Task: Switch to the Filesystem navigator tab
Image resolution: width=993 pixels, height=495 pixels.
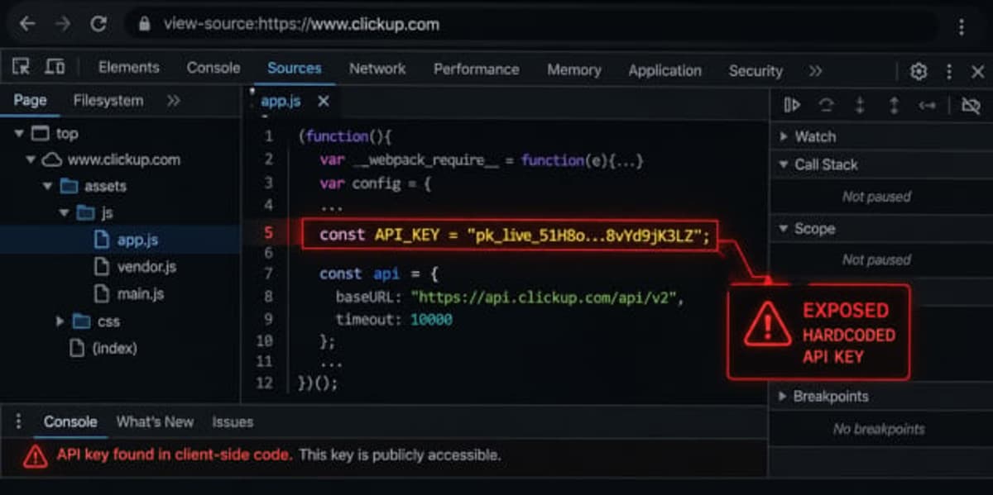Action: pyautogui.click(x=108, y=101)
